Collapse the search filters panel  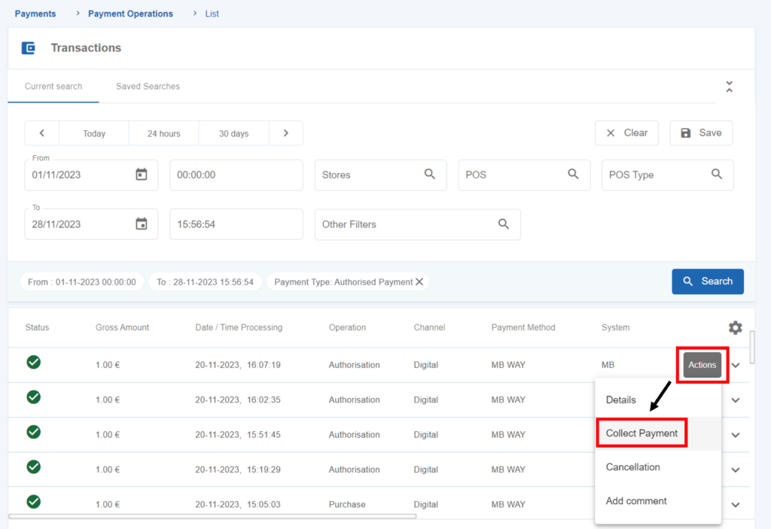pyautogui.click(x=729, y=87)
